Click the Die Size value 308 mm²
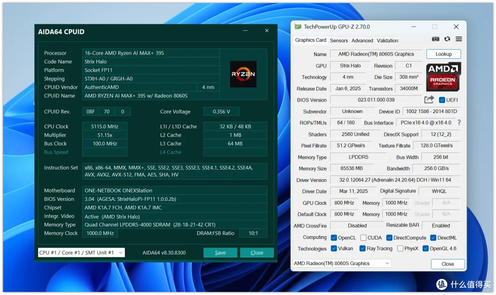Image resolution: width=496 pixels, height=295 pixels. click(x=409, y=77)
